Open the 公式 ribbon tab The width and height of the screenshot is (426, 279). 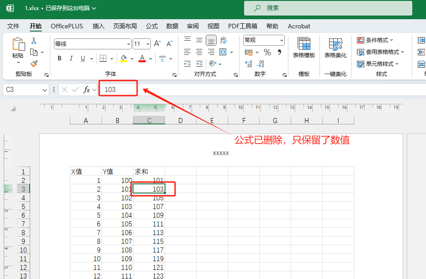tap(152, 26)
